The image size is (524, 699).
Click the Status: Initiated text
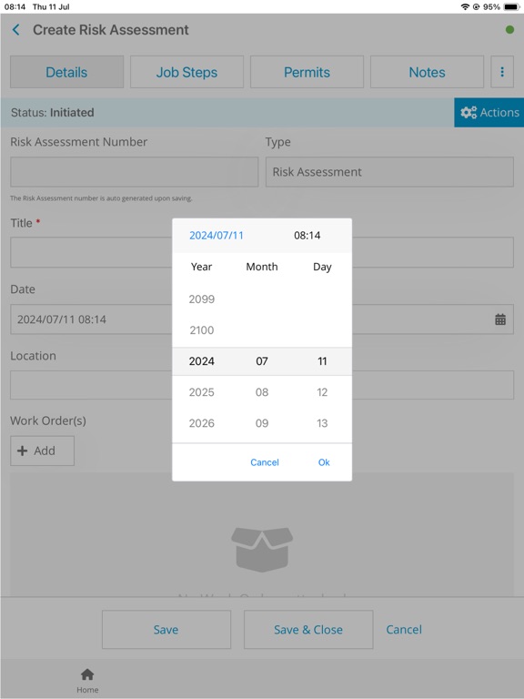pos(53,112)
